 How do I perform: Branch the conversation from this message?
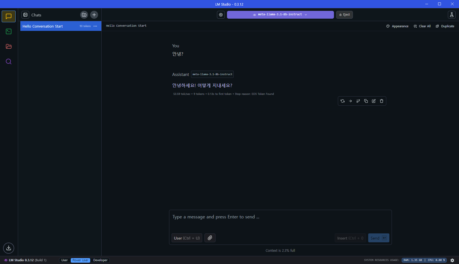pyautogui.click(x=358, y=101)
